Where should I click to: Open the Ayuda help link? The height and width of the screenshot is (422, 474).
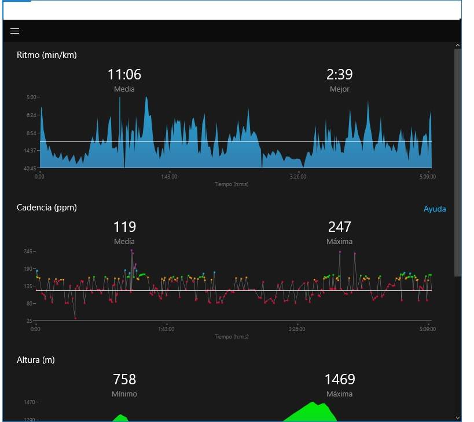pyautogui.click(x=434, y=209)
